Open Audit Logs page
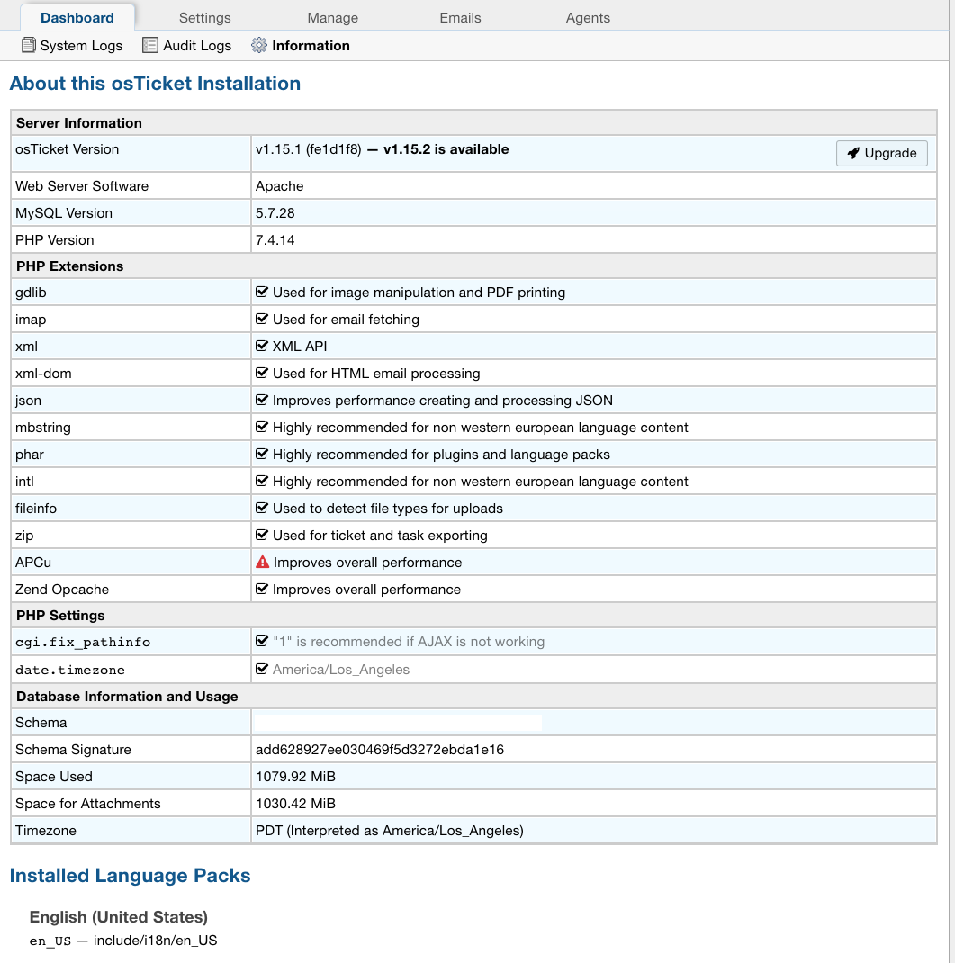955x963 pixels. (x=186, y=45)
